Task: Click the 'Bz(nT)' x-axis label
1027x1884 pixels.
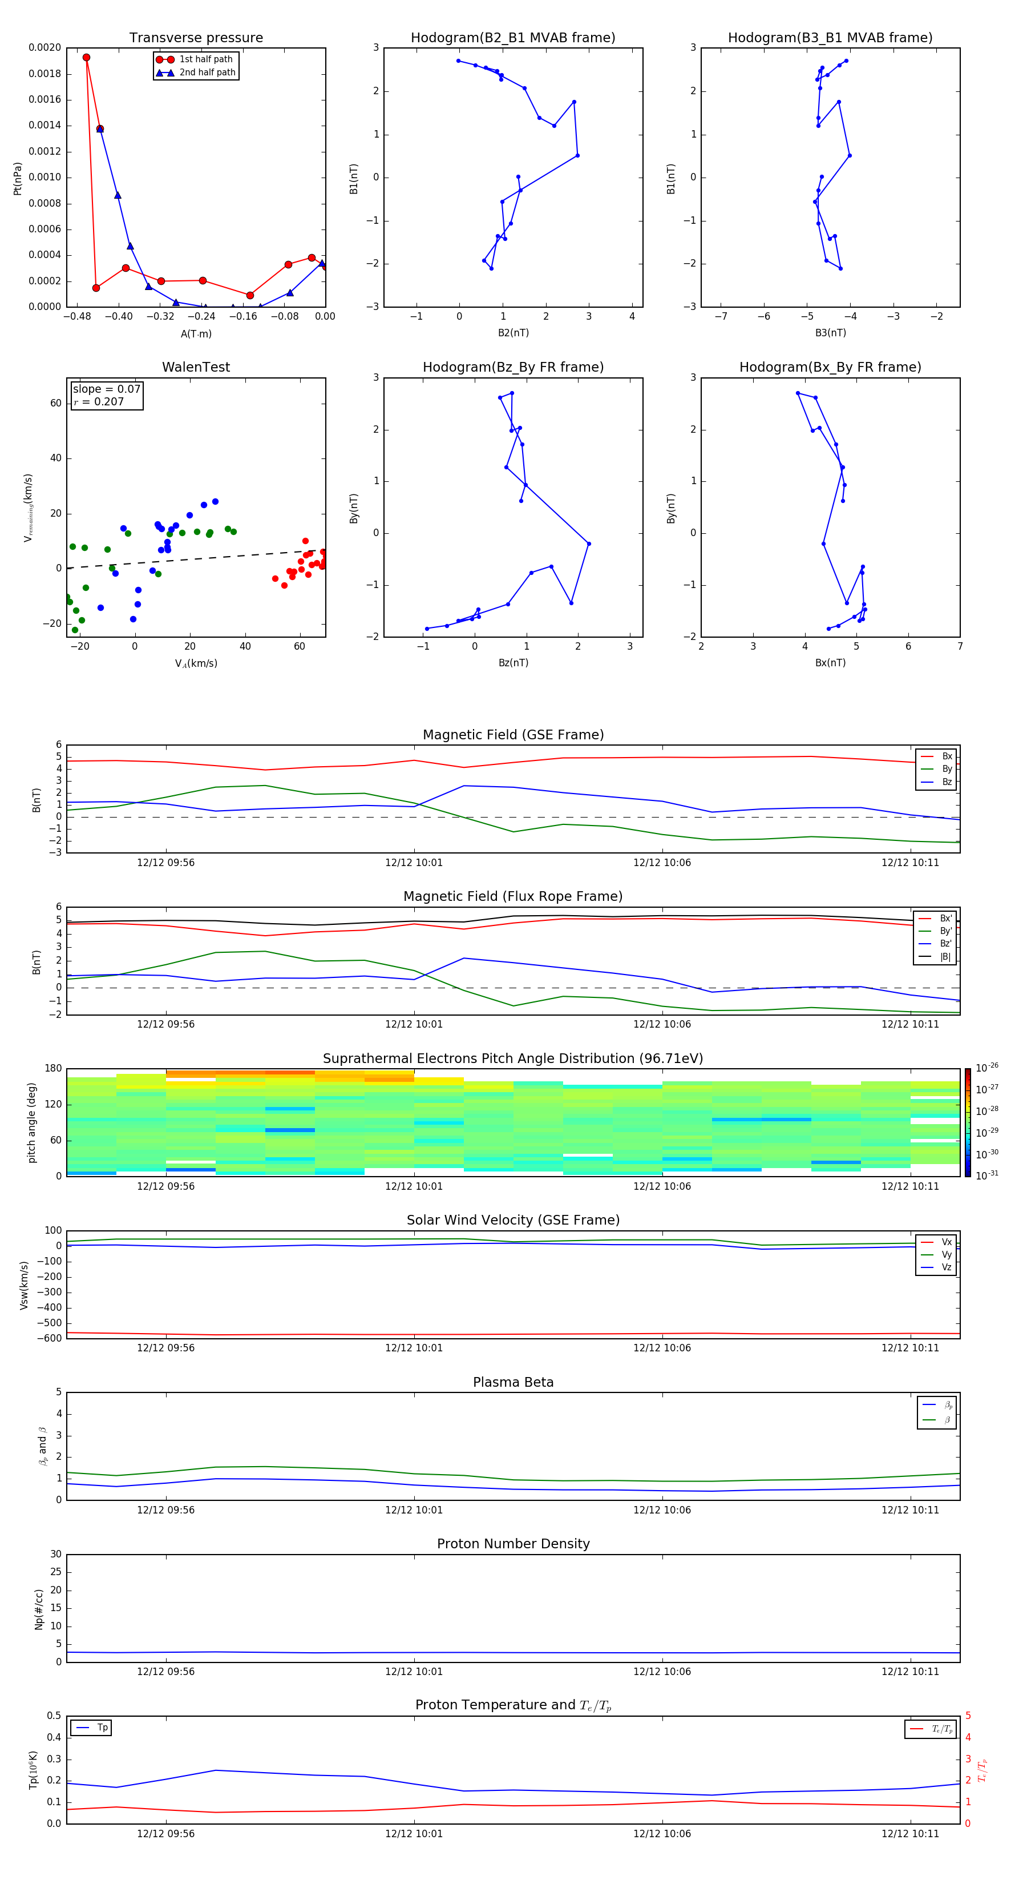Action: 513,663
